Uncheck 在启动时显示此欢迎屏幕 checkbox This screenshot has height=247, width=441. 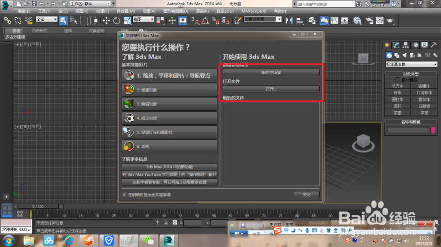point(124,195)
